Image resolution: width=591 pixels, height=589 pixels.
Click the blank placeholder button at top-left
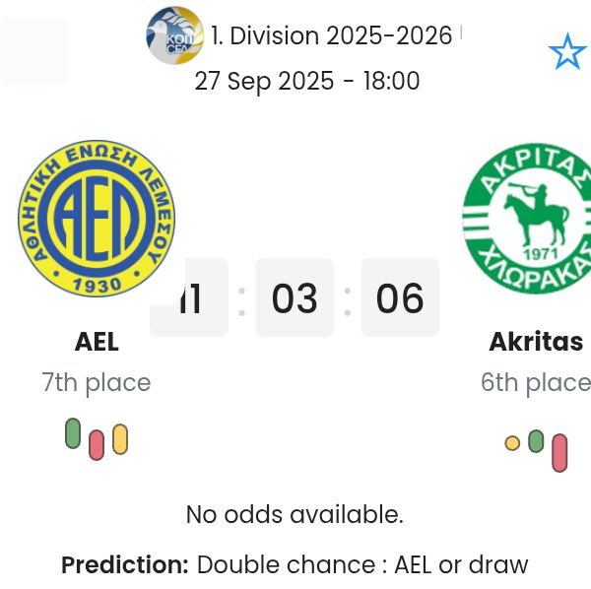[x=35, y=51]
